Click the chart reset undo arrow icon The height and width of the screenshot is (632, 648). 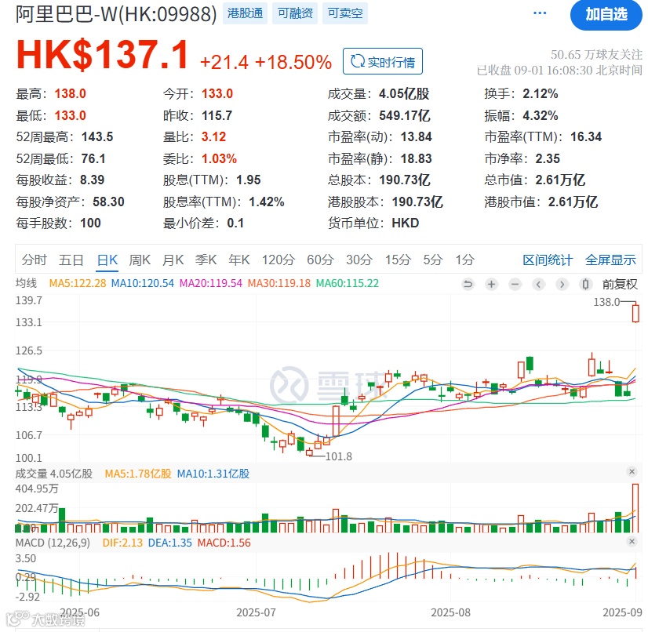(468, 284)
